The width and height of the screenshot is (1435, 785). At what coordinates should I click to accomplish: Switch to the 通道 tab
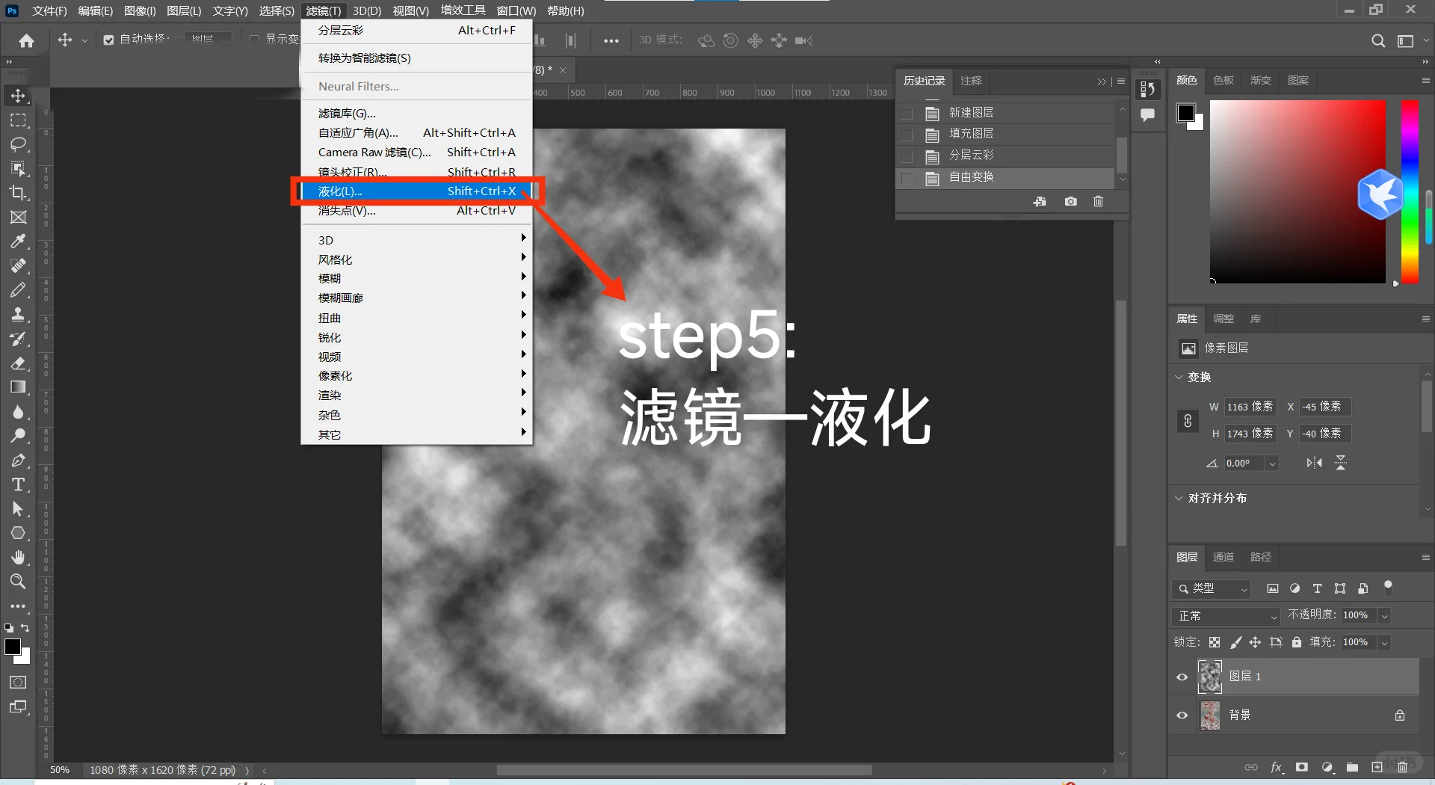click(1223, 557)
